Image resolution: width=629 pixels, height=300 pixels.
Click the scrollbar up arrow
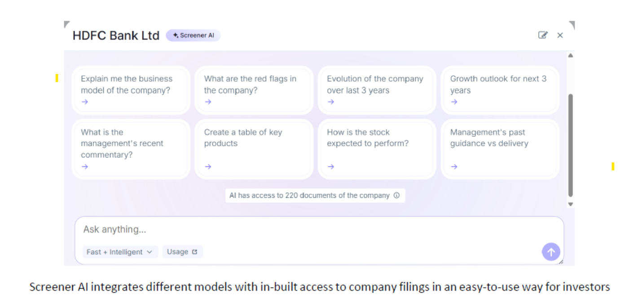click(571, 56)
